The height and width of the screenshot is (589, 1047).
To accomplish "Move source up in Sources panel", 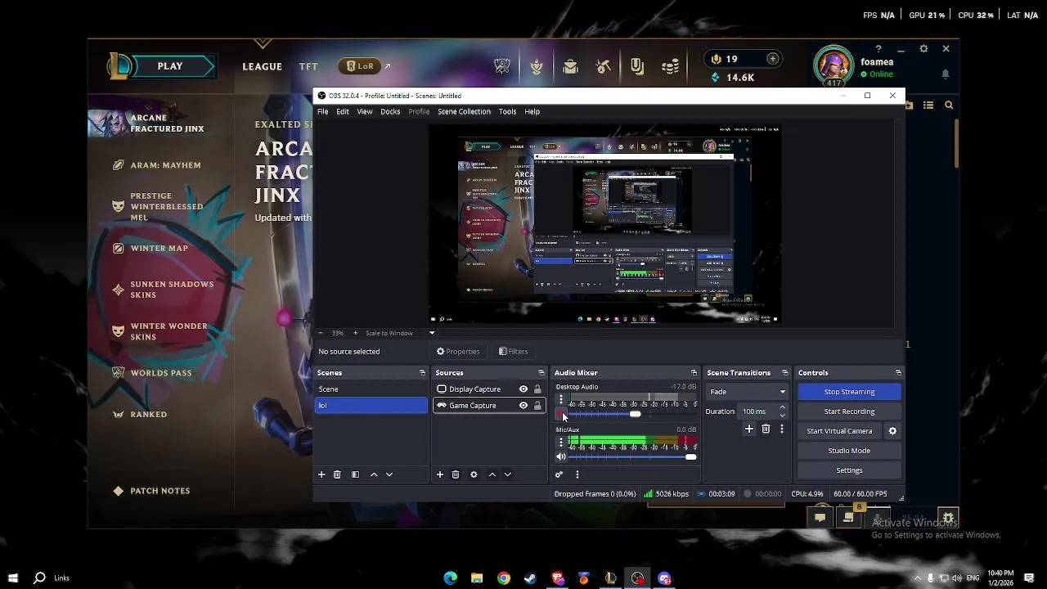I will coord(492,474).
